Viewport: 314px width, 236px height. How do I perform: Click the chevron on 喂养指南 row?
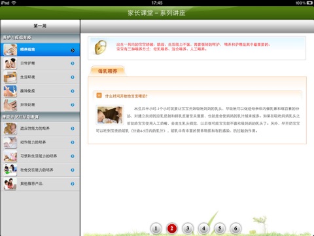73,50
